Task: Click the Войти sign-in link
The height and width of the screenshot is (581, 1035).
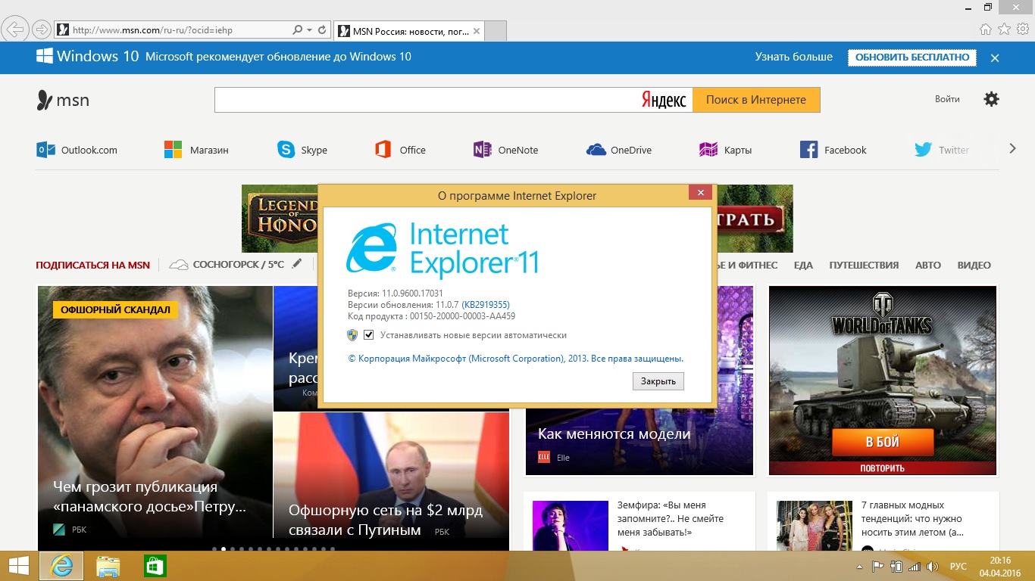Action: [947, 99]
